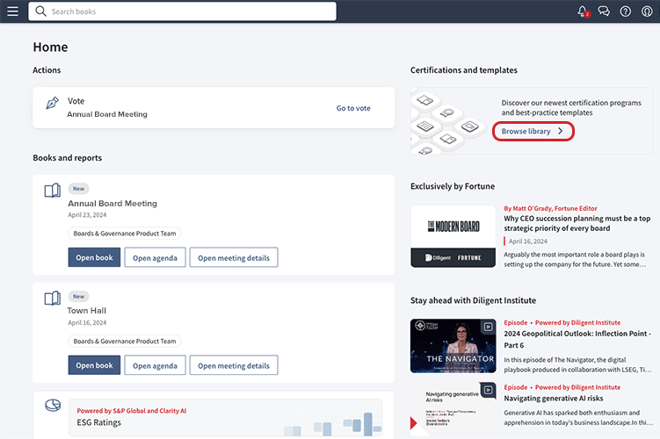The image size is (660, 439).
Task: Click inside the Search books field
Action: click(x=182, y=11)
